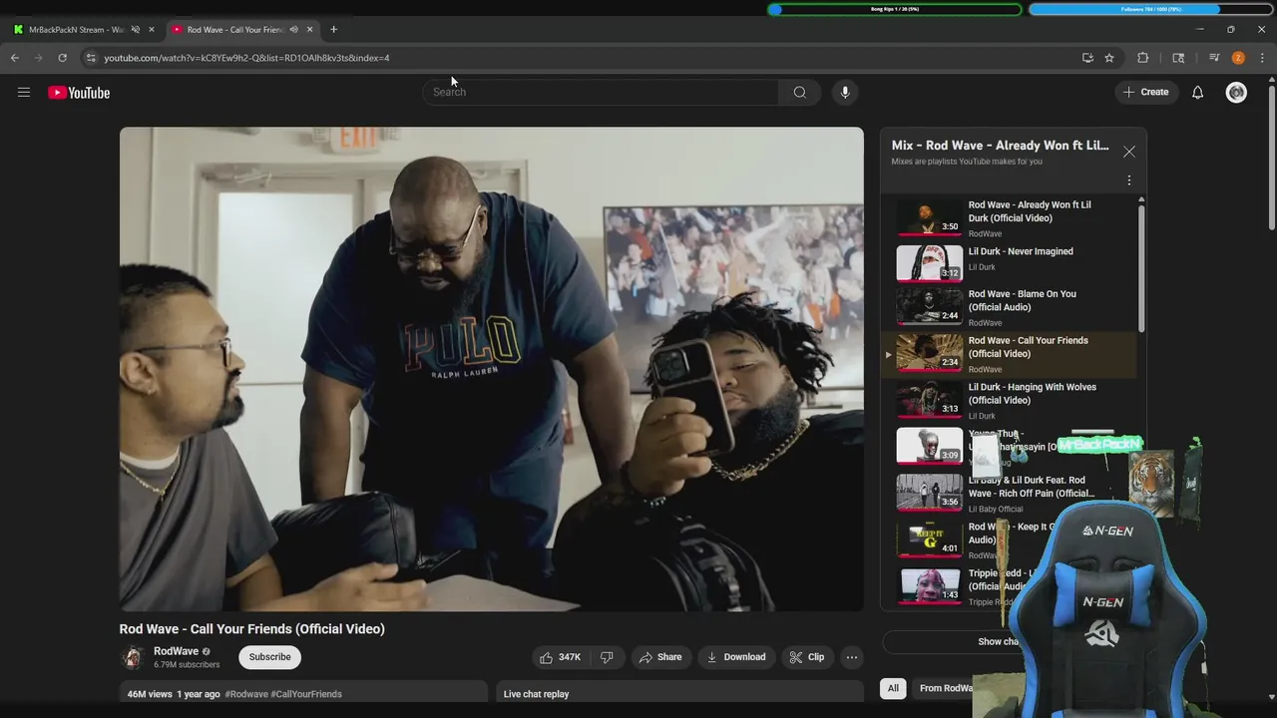The width and height of the screenshot is (1277, 718).
Task: Play Lil Durk Never Imagined from mix
Action: (x=1009, y=263)
